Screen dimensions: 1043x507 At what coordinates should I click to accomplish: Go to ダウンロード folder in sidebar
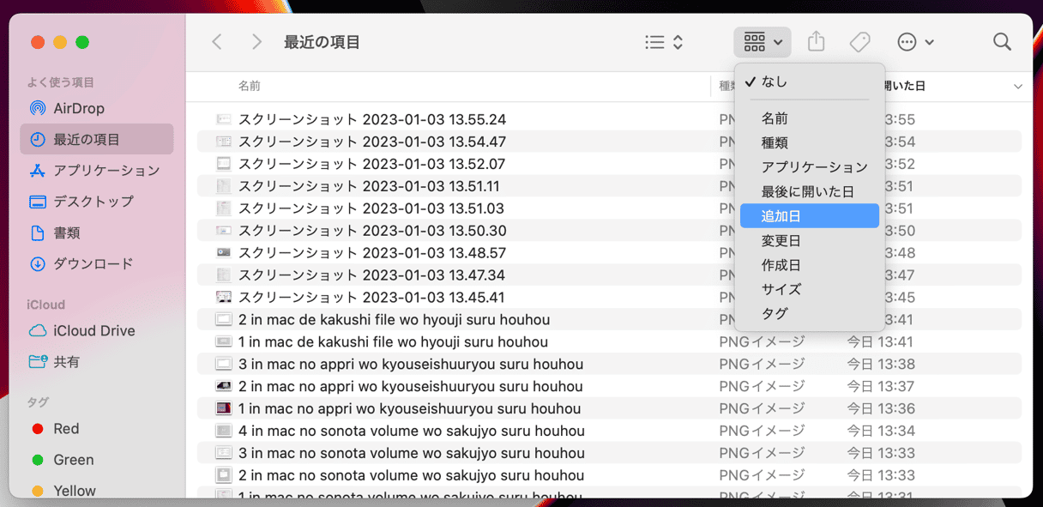pos(93,263)
